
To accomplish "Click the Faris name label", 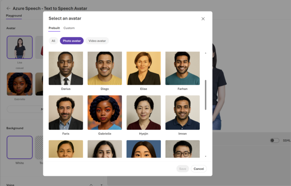I will (66, 134).
